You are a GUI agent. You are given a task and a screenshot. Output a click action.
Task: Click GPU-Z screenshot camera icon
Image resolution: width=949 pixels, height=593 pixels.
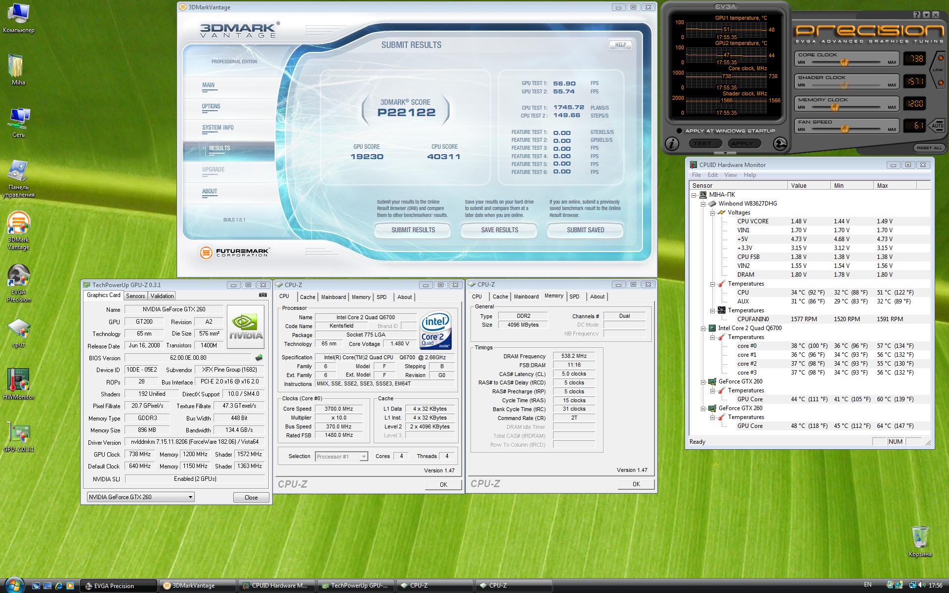pos(263,295)
